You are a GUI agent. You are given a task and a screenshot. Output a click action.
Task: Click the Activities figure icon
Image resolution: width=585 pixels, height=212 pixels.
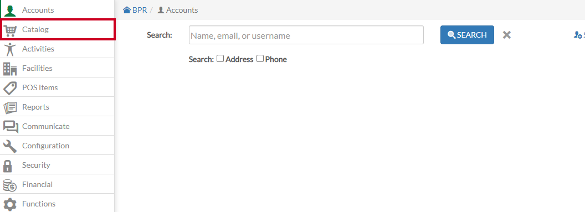tap(10, 49)
